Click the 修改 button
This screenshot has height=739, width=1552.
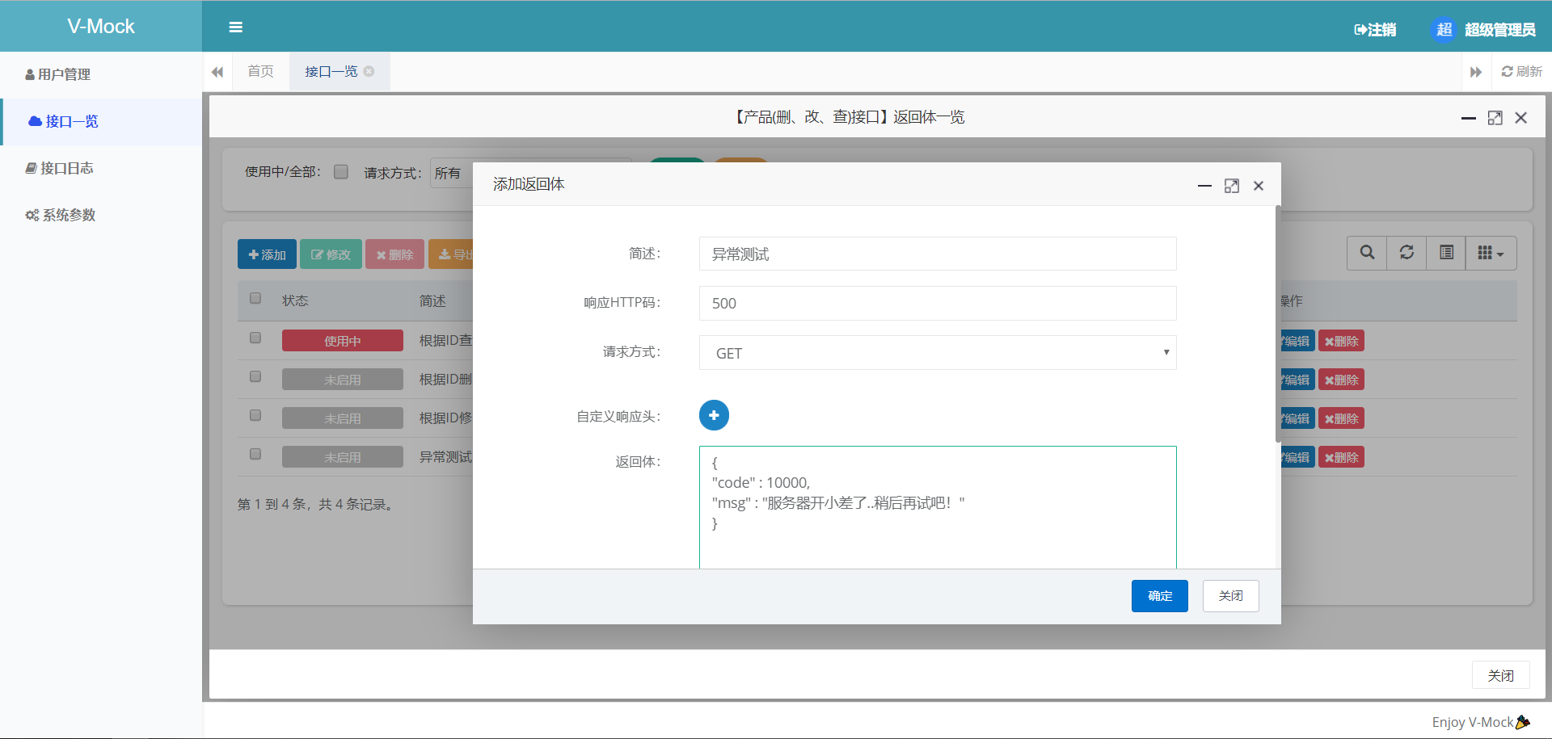pyautogui.click(x=331, y=254)
